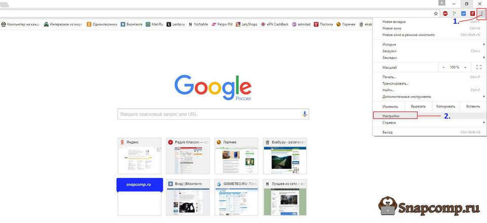Click Вставить in edit row
Screen dimensions: 487x223
473,106
